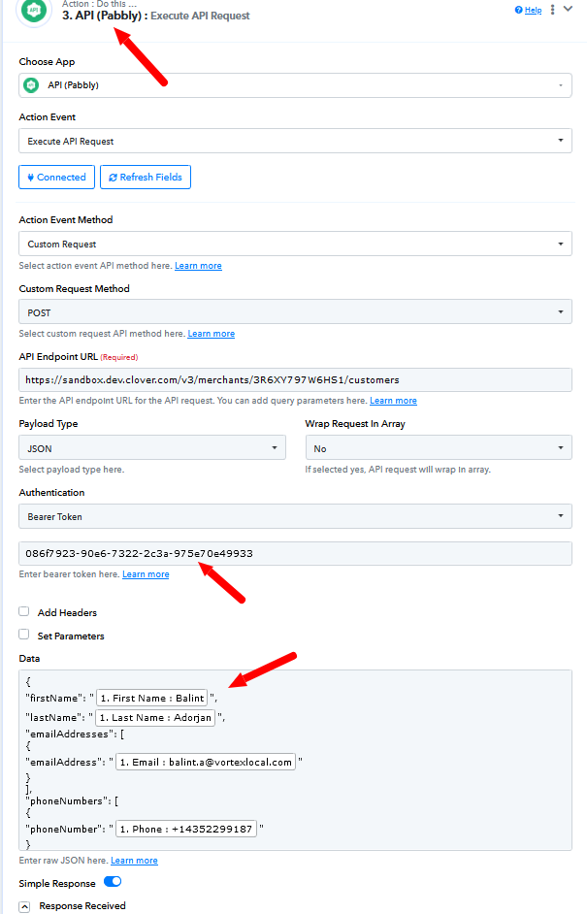Click Learn more beside Enter raw JSON
The image size is (587, 914).
pos(134,861)
